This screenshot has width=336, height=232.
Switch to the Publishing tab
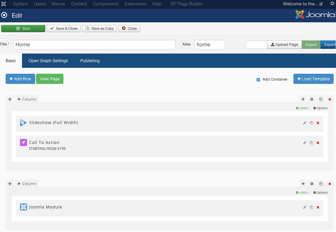(x=90, y=61)
